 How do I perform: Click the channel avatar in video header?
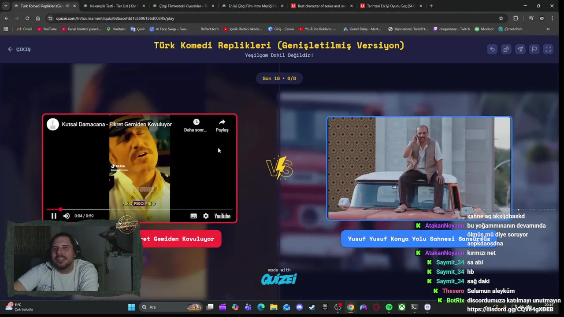pos(53,124)
